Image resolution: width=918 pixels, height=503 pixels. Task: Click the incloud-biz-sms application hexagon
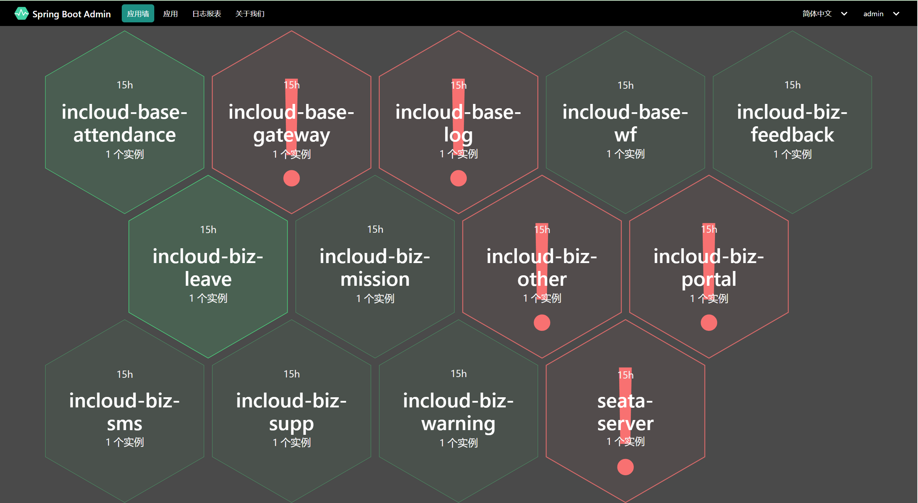[x=124, y=411]
